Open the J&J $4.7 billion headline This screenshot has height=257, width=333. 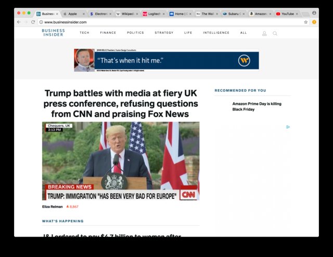(112, 235)
